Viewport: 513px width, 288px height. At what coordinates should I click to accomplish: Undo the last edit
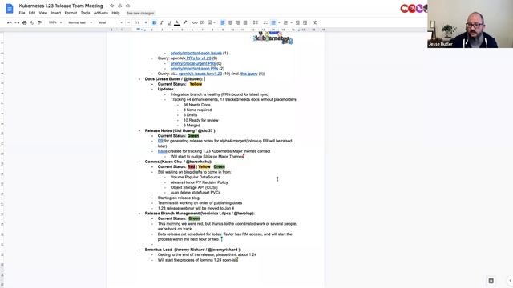tap(10, 22)
